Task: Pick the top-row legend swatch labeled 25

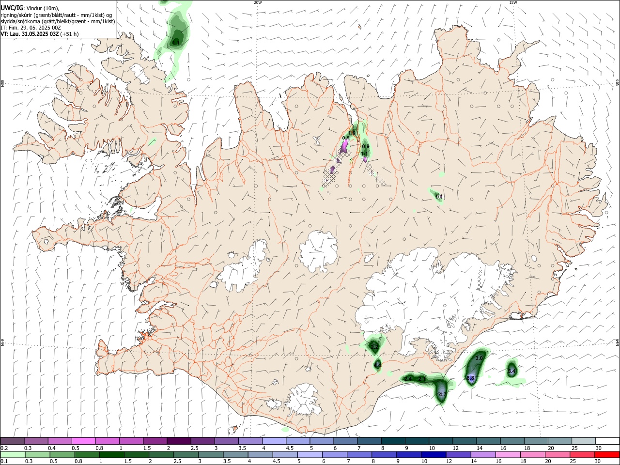Action: point(584,441)
